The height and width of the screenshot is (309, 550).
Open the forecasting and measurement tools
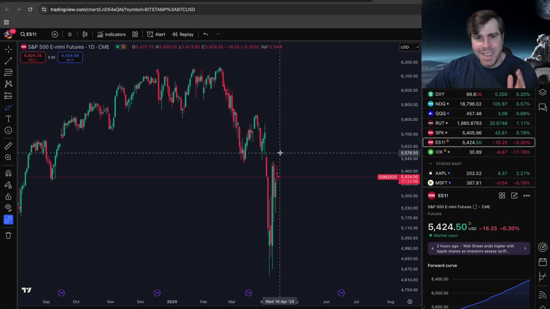tap(8, 96)
